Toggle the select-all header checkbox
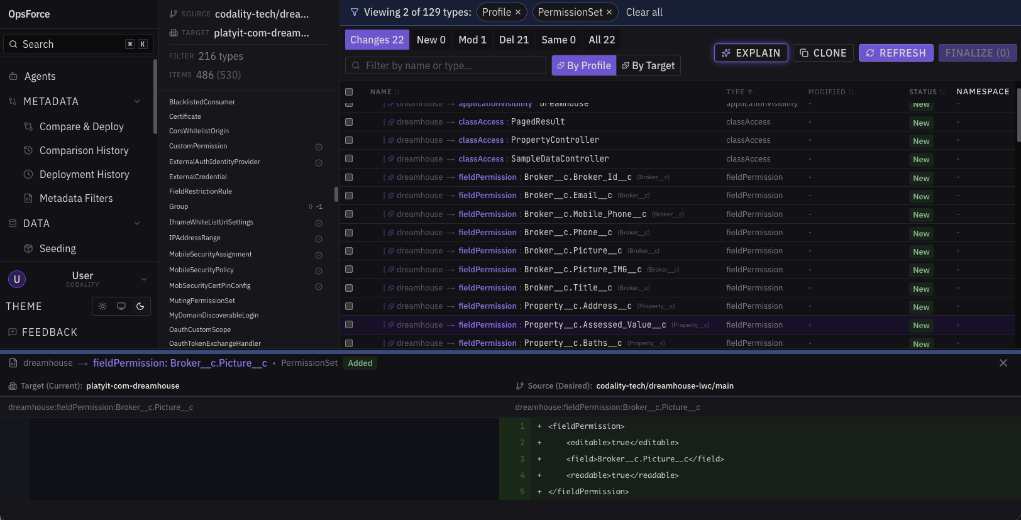The width and height of the screenshot is (1021, 520). pos(349,92)
